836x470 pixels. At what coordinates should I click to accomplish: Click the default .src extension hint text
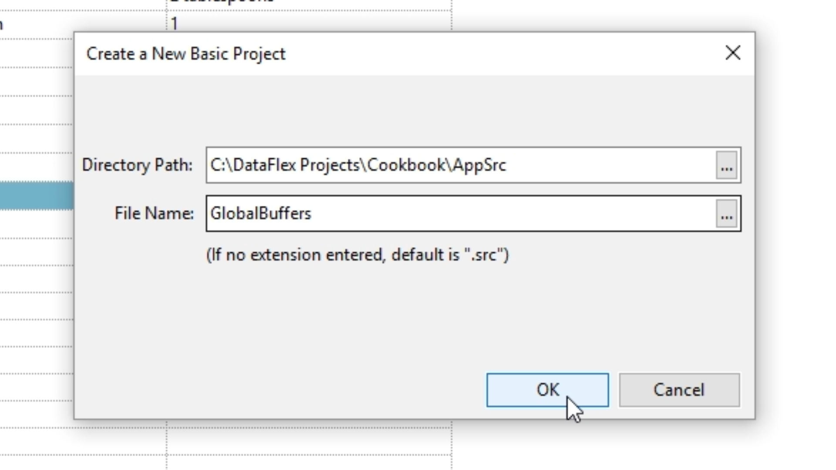click(357, 255)
